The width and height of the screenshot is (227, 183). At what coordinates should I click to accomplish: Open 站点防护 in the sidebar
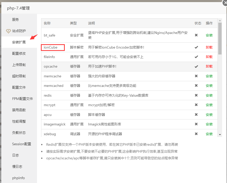pos(19,31)
